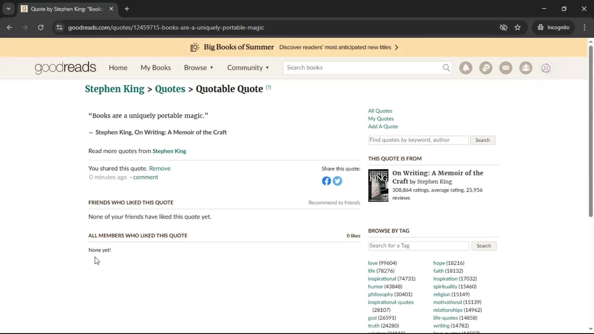Viewport: 594px width, 334px height.
Task: Expand the Community dropdown menu
Action: (248, 68)
